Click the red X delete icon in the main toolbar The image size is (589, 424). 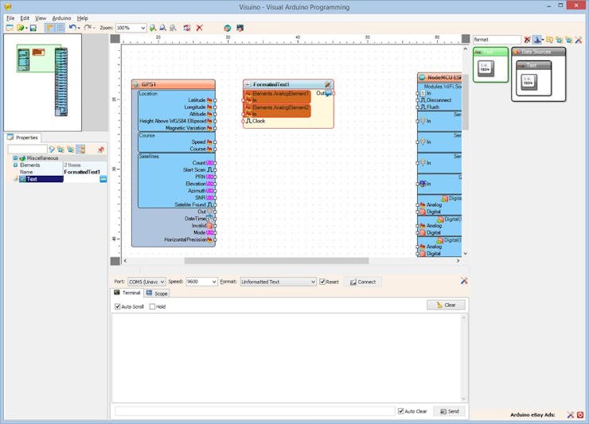pyautogui.click(x=199, y=28)
